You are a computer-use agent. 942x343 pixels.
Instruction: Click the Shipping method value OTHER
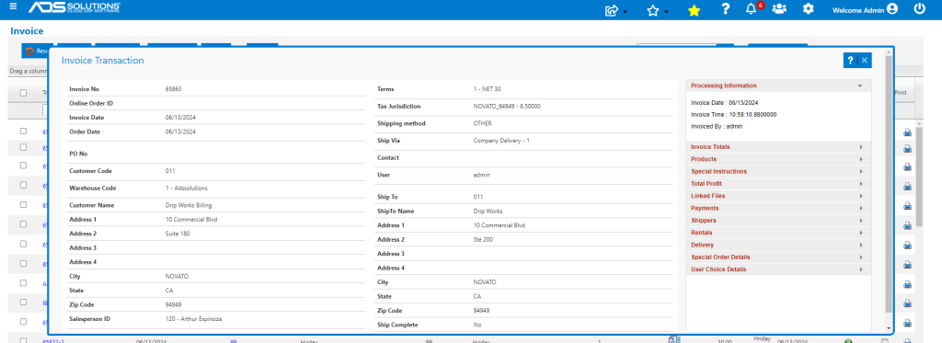tap(482, 123)
